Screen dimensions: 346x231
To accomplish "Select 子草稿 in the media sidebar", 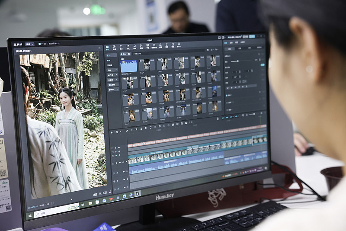I will tap(110, 65).
